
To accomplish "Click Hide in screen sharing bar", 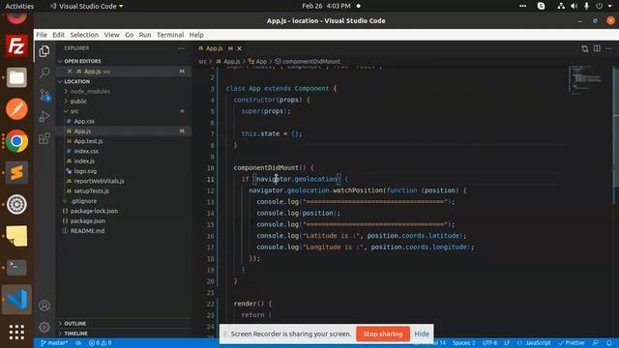I will point(422,333).
